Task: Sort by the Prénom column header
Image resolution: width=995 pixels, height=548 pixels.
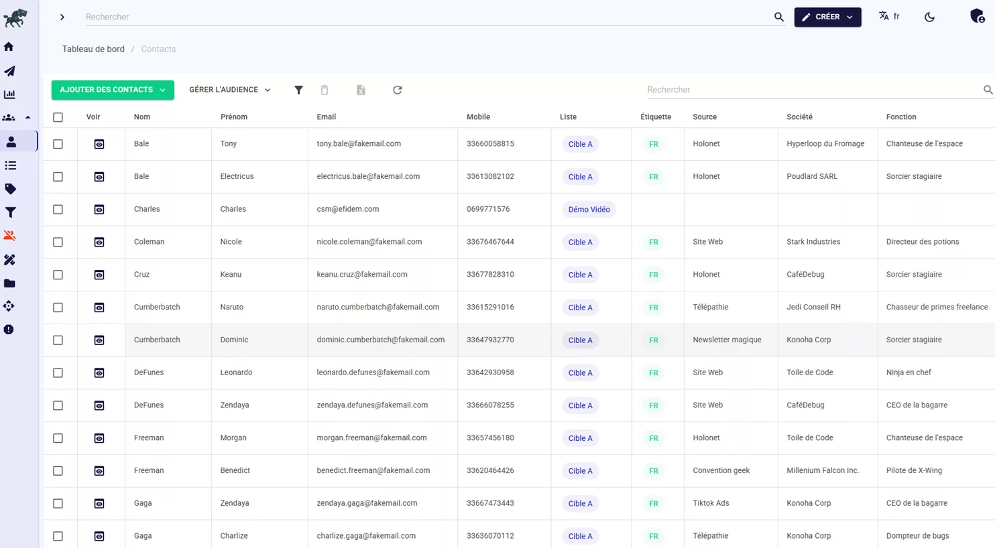Action: pos(233,117)
